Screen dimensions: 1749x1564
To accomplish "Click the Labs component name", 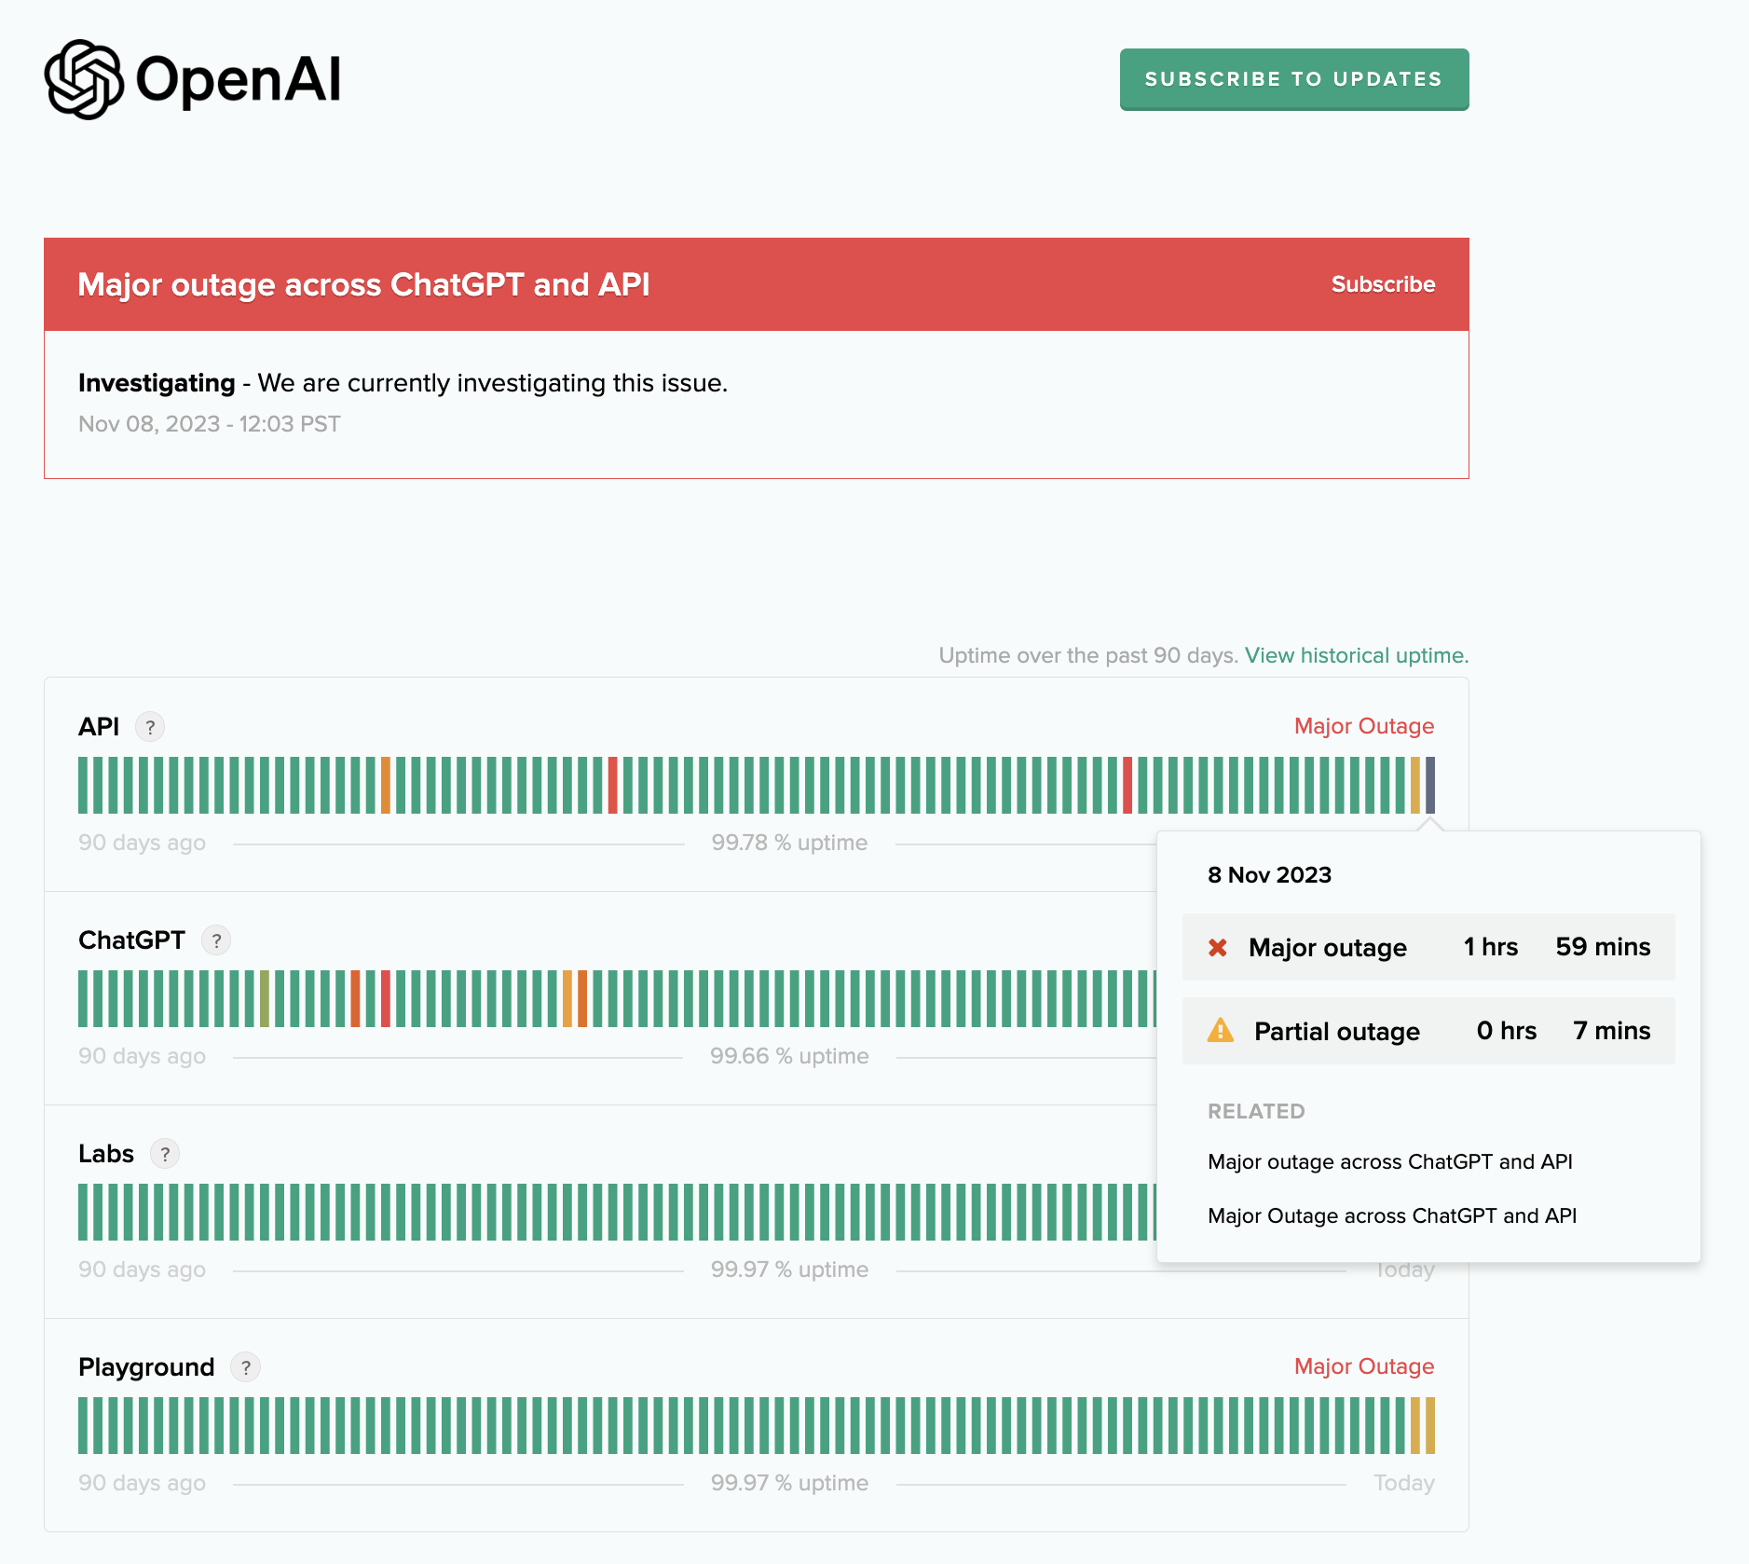I will [x=106, y=1154].
